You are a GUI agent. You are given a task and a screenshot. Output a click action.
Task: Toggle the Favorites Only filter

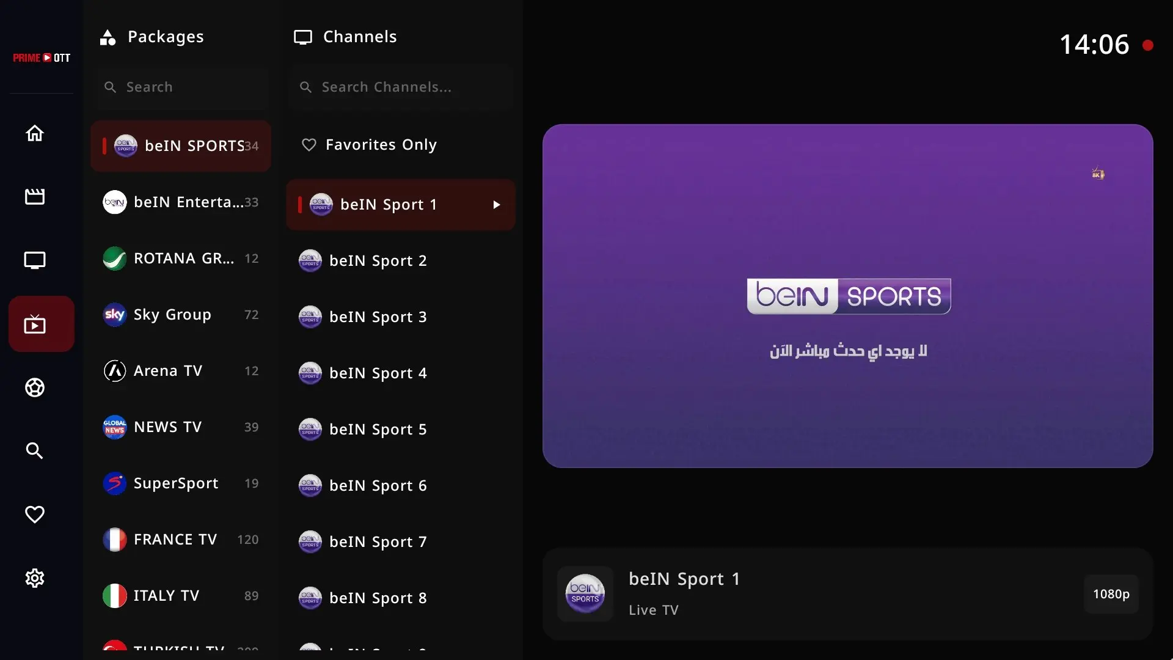point(401,145)
